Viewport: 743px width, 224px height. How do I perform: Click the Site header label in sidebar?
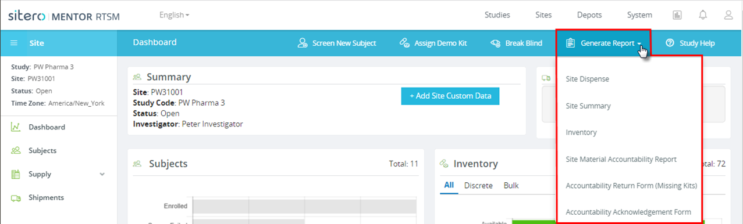(x=37, y=43)
